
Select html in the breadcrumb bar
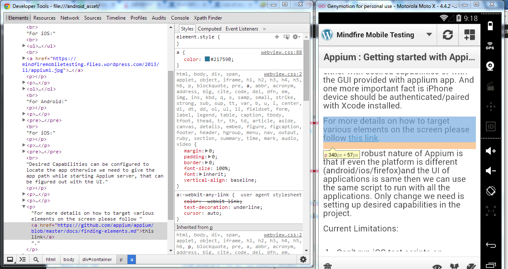pos(50,259)
